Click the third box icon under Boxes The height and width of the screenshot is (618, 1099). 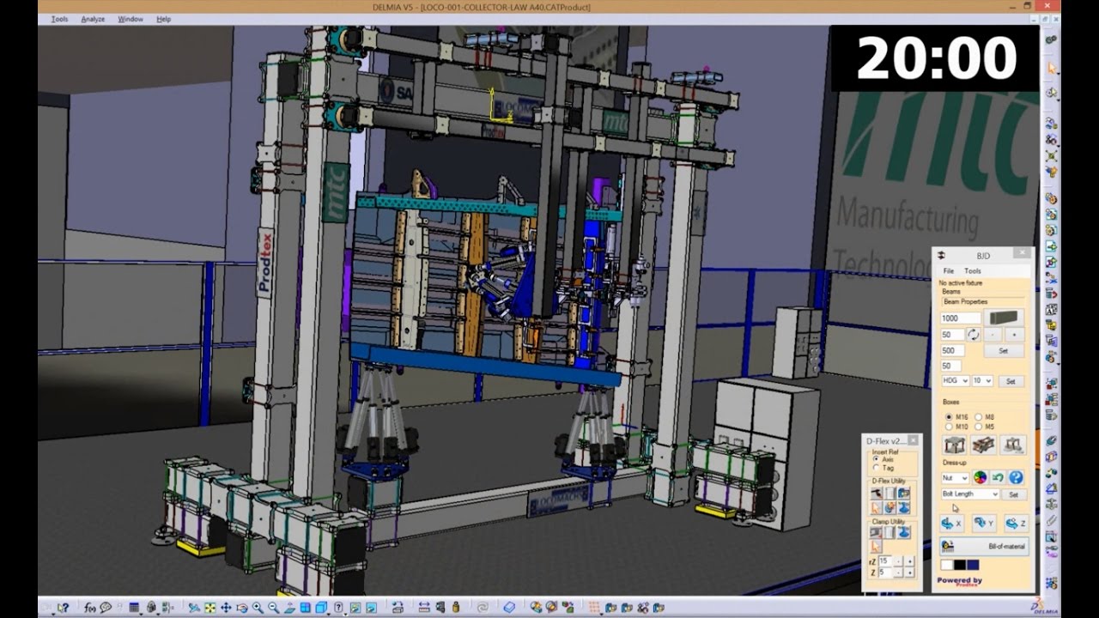click(x=1013, y=445)
